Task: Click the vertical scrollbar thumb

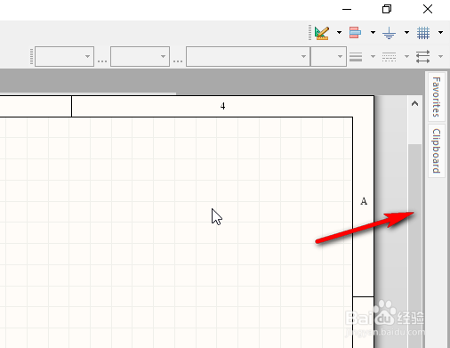Action: tap(414, 246)
